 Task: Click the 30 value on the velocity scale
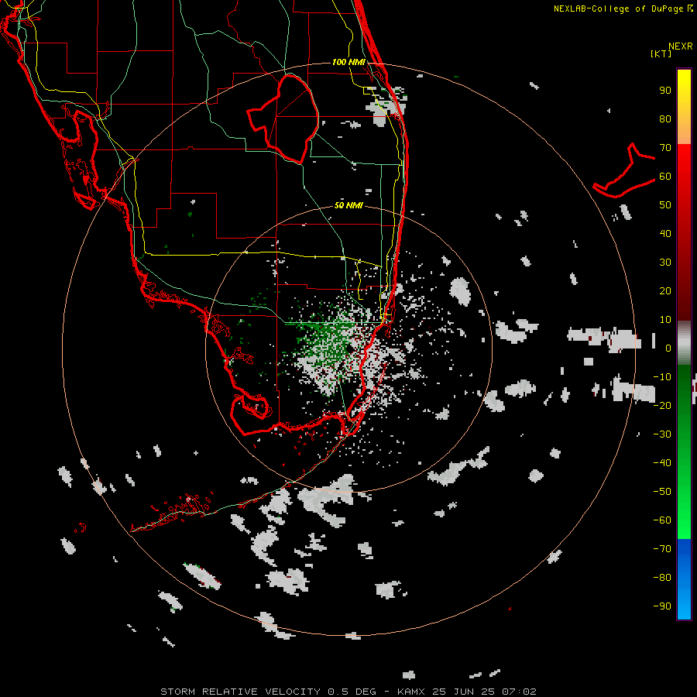(665, 263)
